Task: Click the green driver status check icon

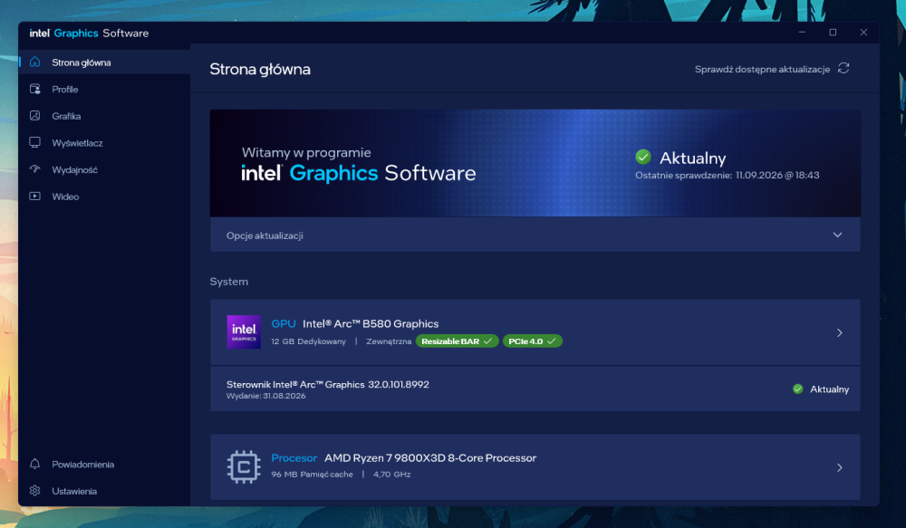Action: point(798,389)
